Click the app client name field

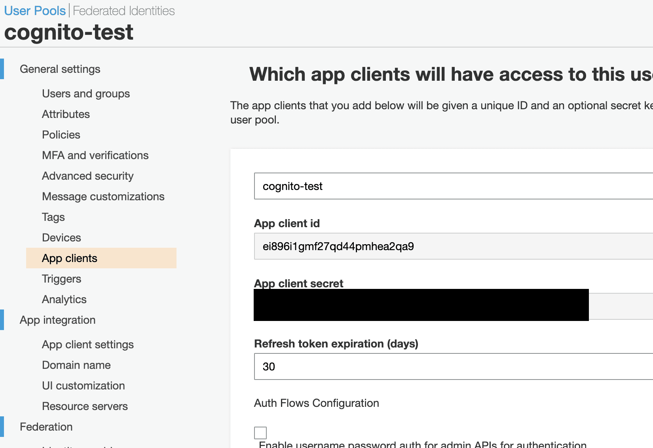click(x=451, y=186)
